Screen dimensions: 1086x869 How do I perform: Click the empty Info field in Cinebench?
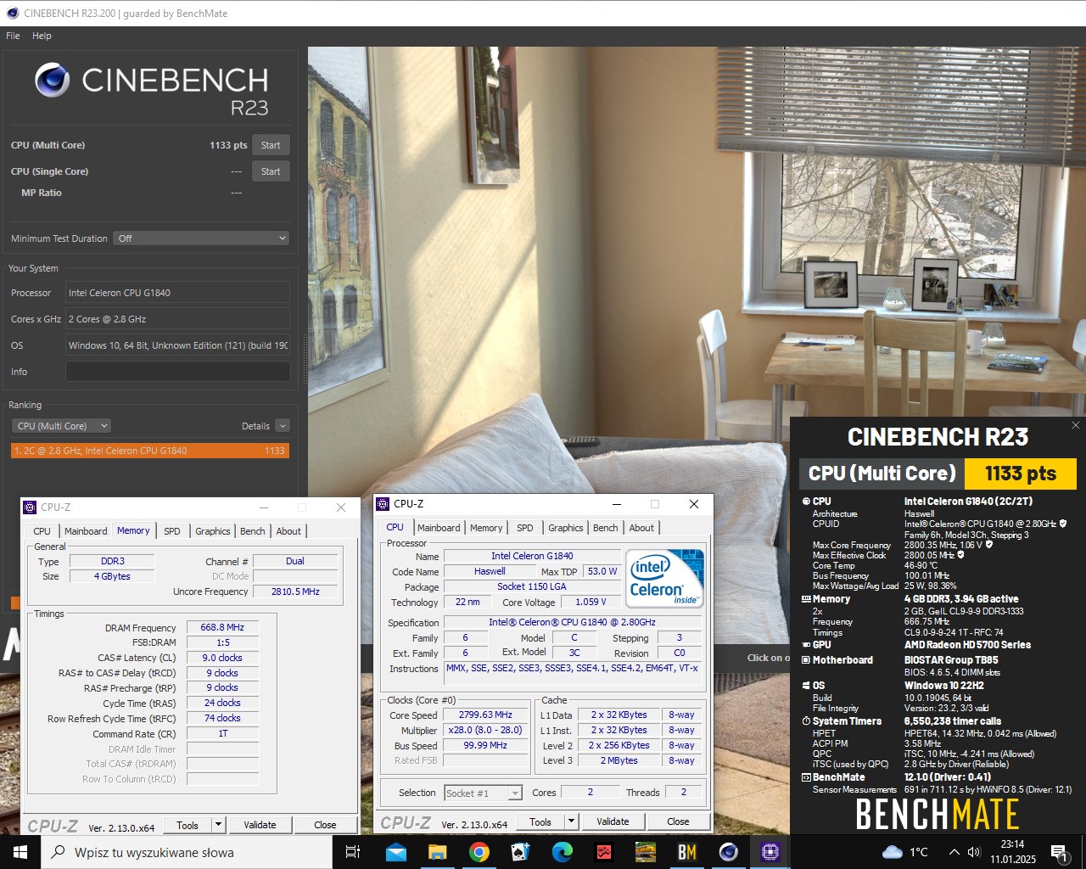(x=178, y=372)
